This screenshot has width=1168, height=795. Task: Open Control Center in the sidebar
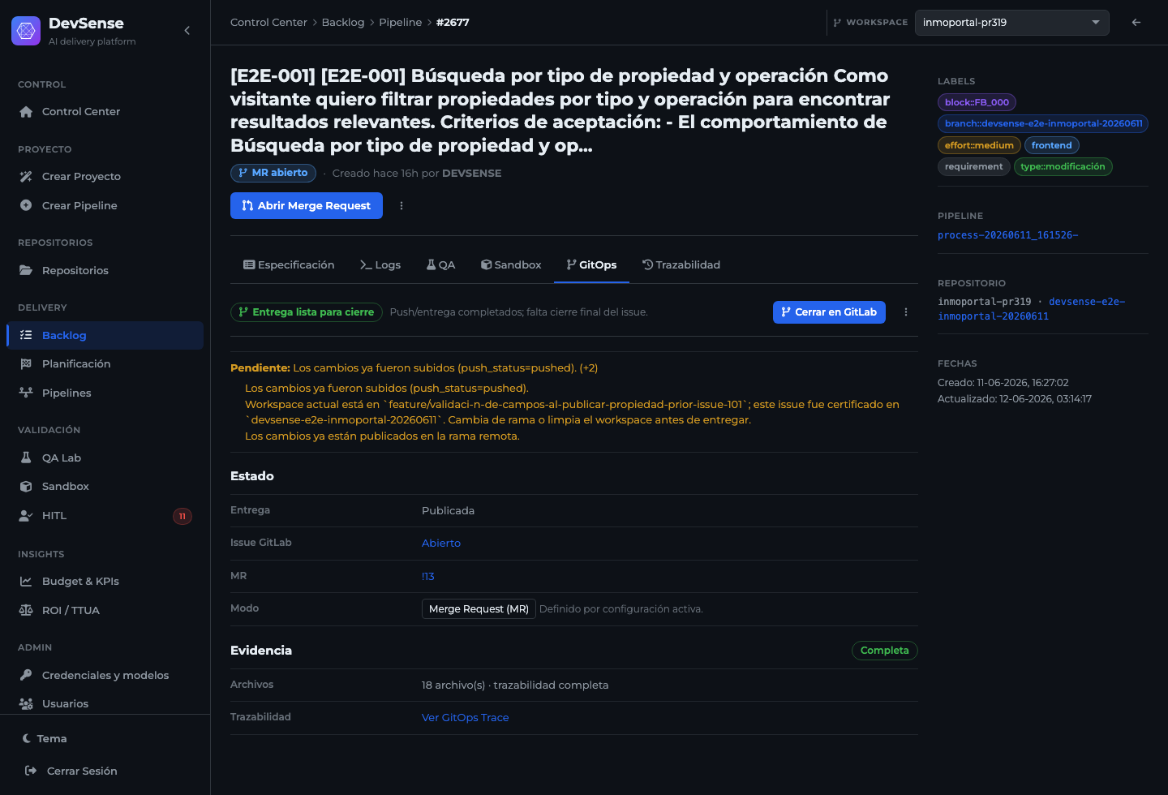tap(105, 112)
